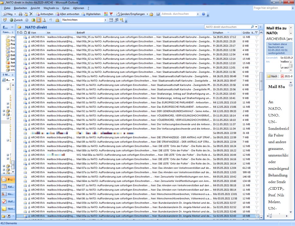Viewport: 295px width, 226px height.
Task: Open Shortcuts via the bottom arrow icon
Action: pyautogui.click(x=9, y=216)
